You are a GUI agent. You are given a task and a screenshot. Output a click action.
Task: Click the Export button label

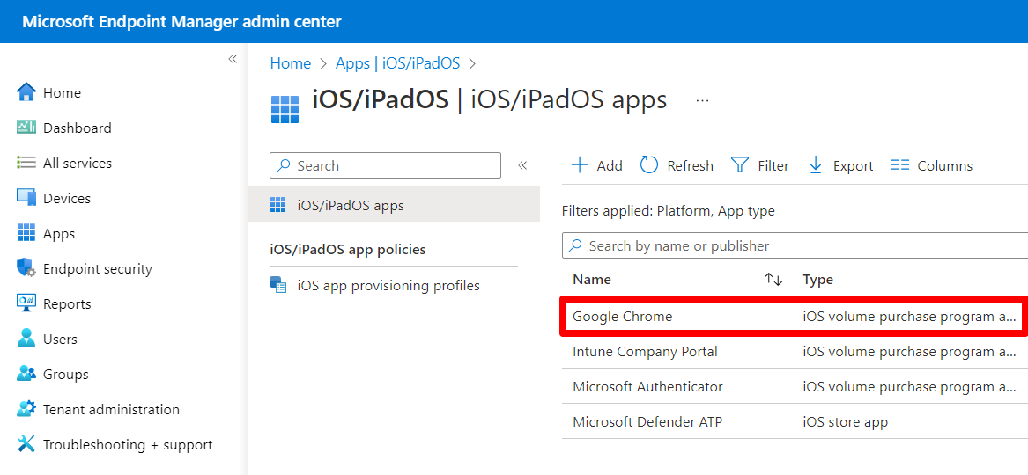pos(853,166)
